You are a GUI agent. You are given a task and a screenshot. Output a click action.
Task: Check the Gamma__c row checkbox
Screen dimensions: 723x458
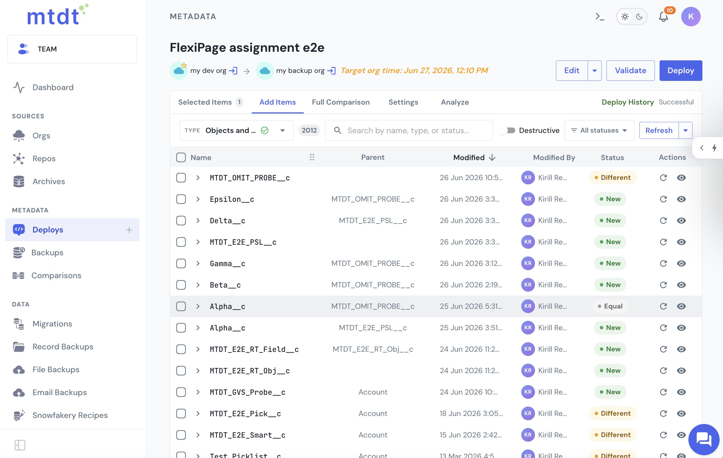tap(181, 263)
